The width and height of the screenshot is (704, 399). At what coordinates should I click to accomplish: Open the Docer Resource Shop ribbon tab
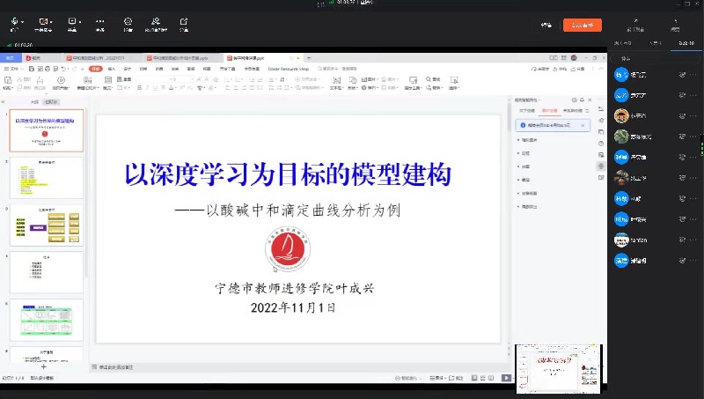[x=289, y=69]
